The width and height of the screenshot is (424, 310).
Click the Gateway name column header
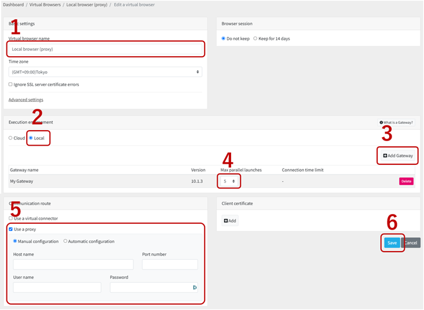24,170
